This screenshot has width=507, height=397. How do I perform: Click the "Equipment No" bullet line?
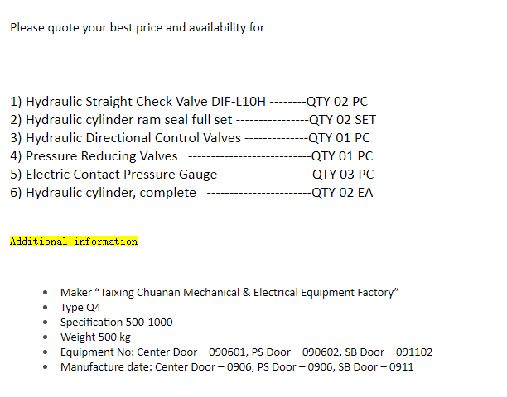(x=207, y=352)
